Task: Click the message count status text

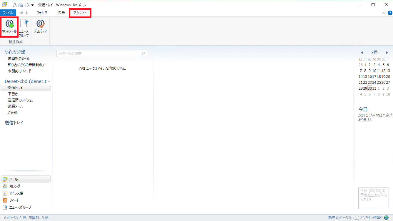Action: tap(26, 218)
